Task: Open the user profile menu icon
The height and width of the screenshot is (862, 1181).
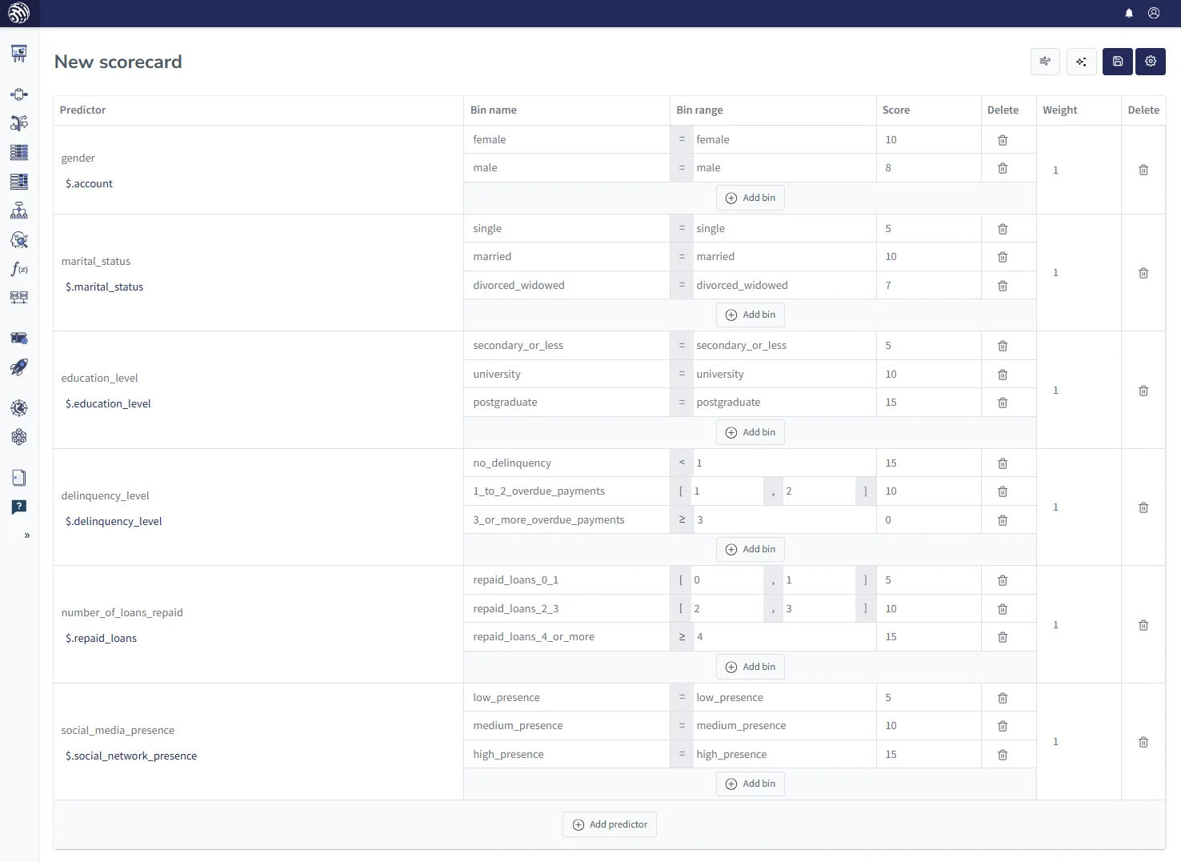Action: pyautogui.click(x=1154, y=13)
